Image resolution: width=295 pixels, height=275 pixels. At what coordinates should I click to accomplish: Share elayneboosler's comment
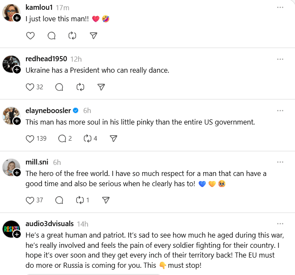113,139
